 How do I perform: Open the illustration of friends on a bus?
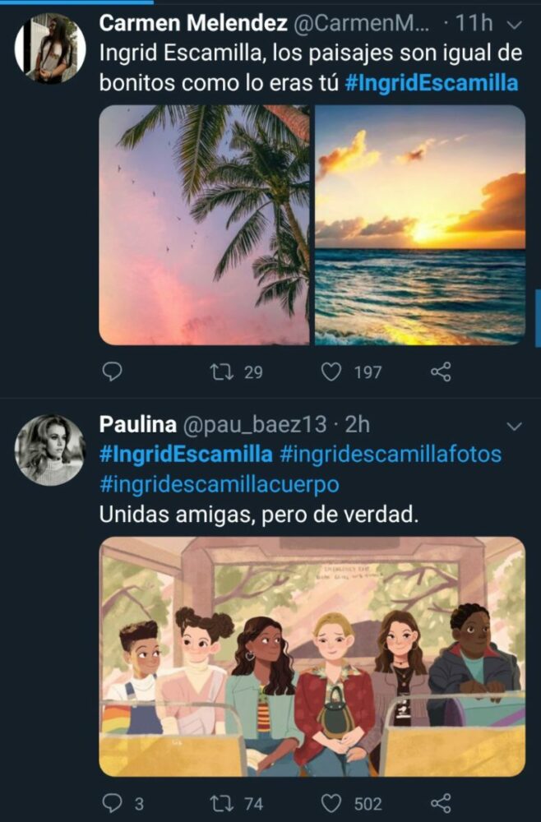312,657
